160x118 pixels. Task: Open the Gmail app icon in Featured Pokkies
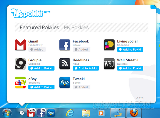(x=20, y=45)
